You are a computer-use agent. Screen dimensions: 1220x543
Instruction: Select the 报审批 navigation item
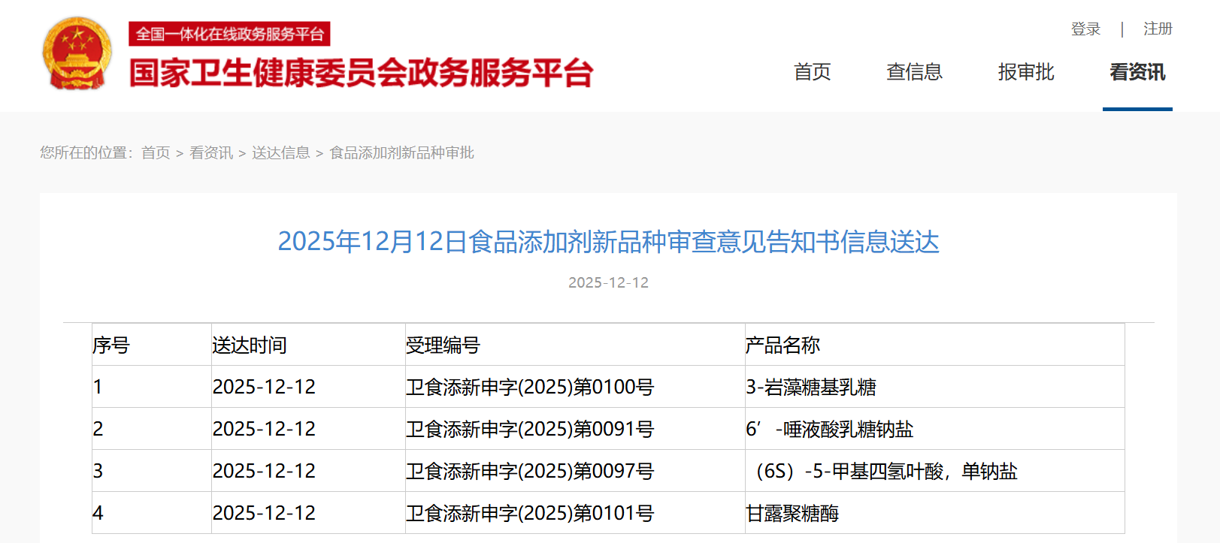pyautogui.click(x=1026, y=72)
